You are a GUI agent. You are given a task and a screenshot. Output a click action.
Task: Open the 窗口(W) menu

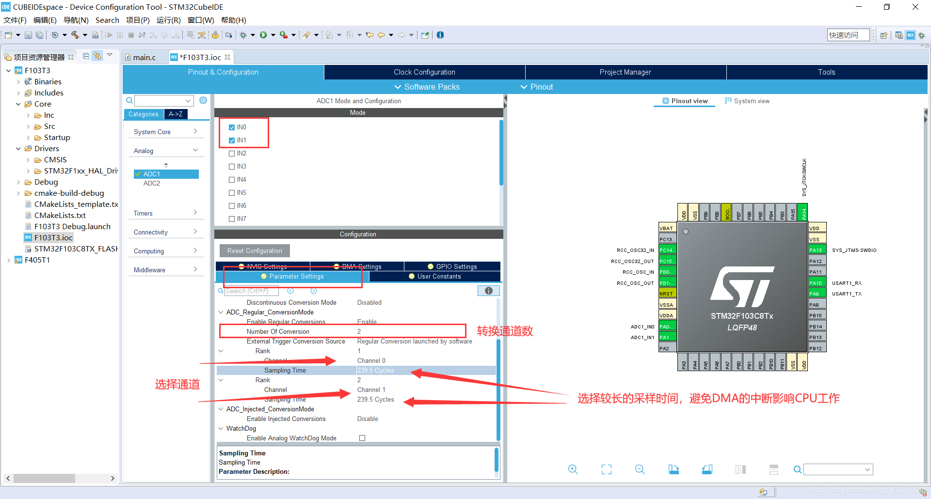(x=201, y=20)
